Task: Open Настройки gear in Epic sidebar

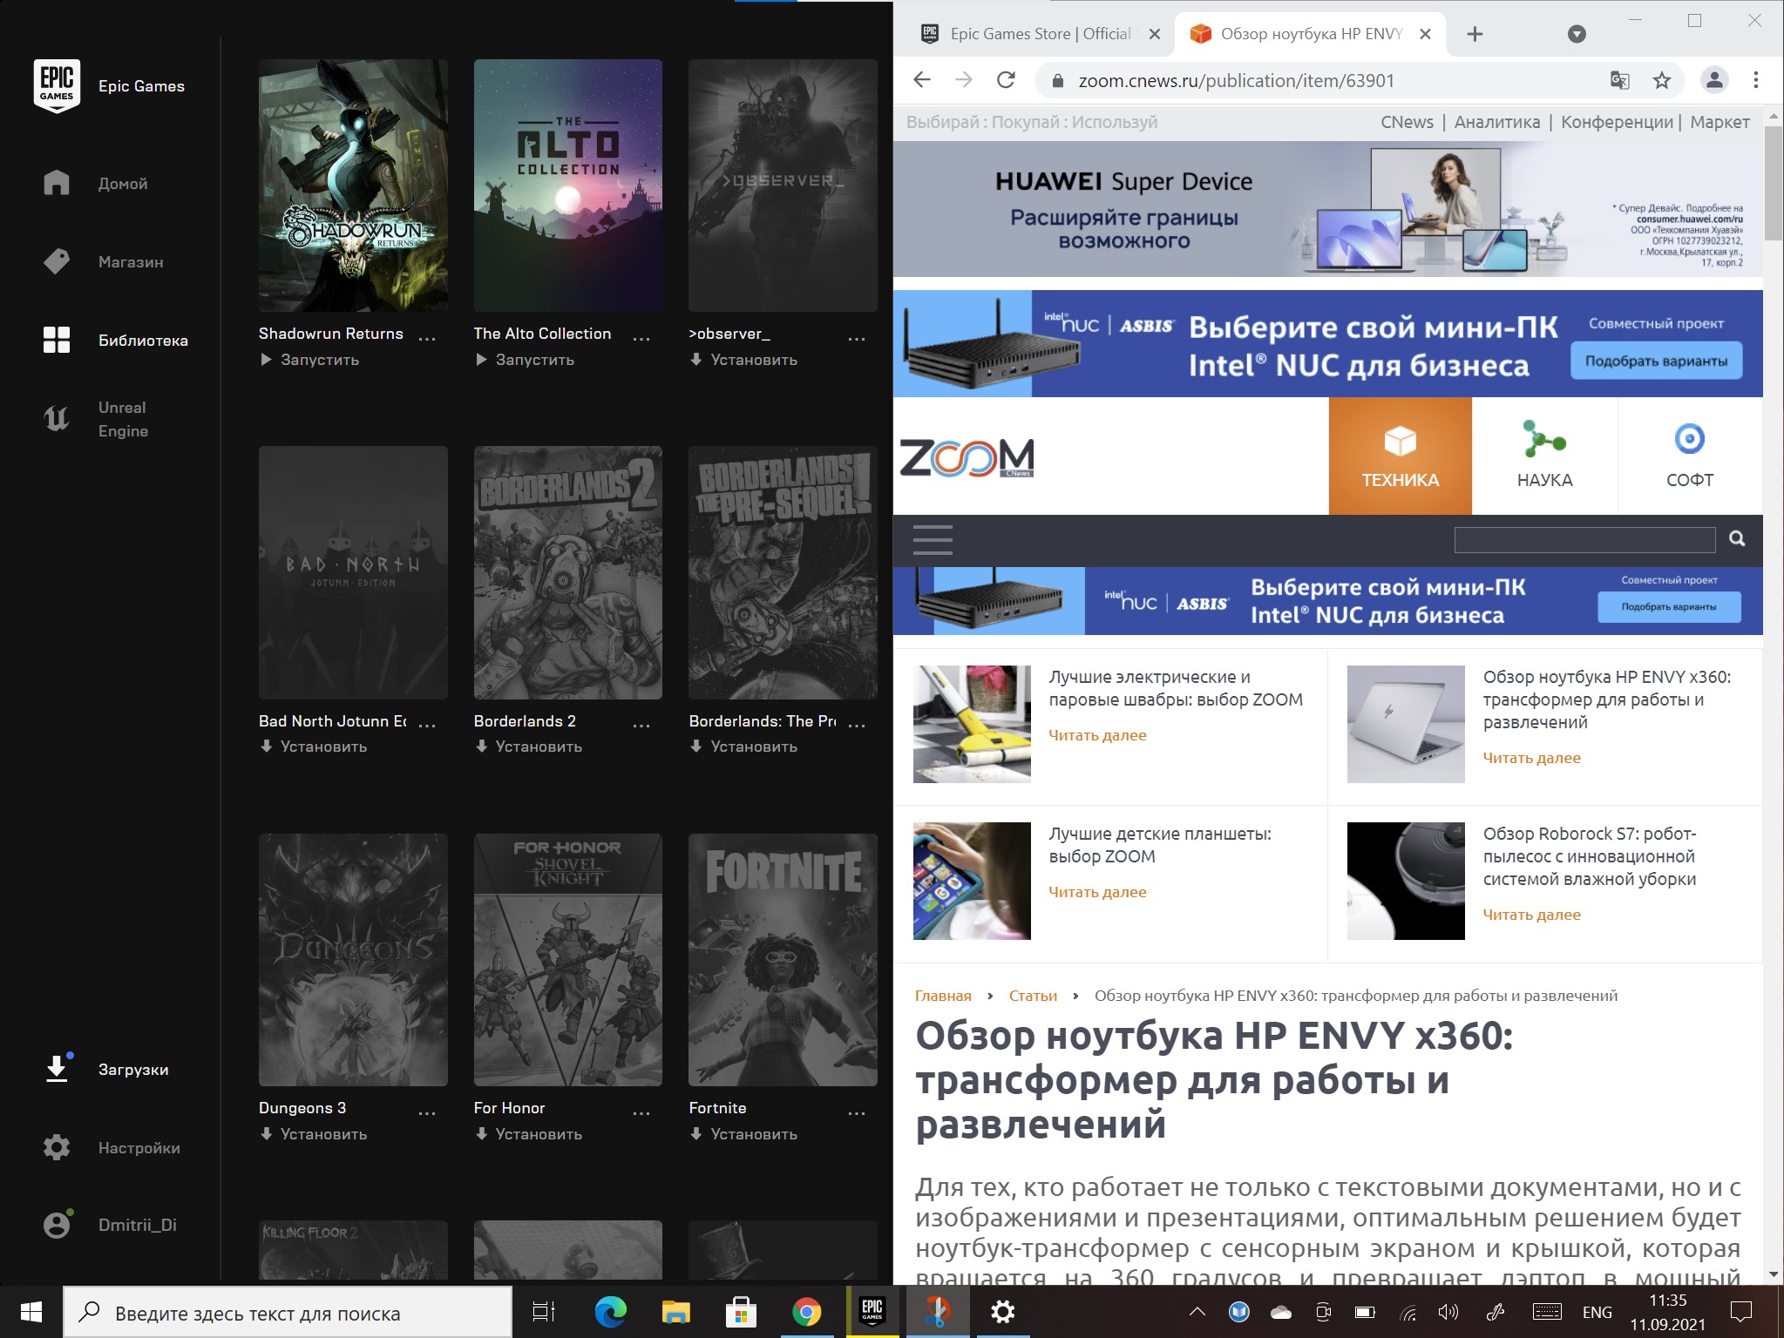Action: (x=57, y=1147)
